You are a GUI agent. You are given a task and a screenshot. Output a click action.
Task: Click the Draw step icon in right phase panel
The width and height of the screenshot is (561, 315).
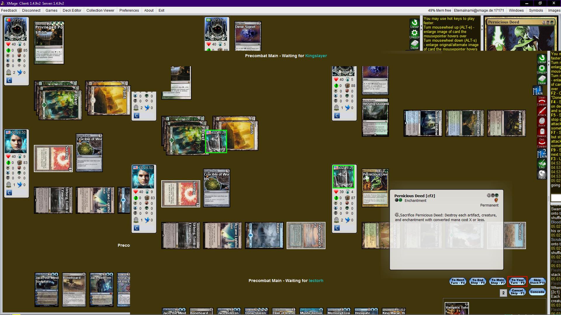click(542, 80)
